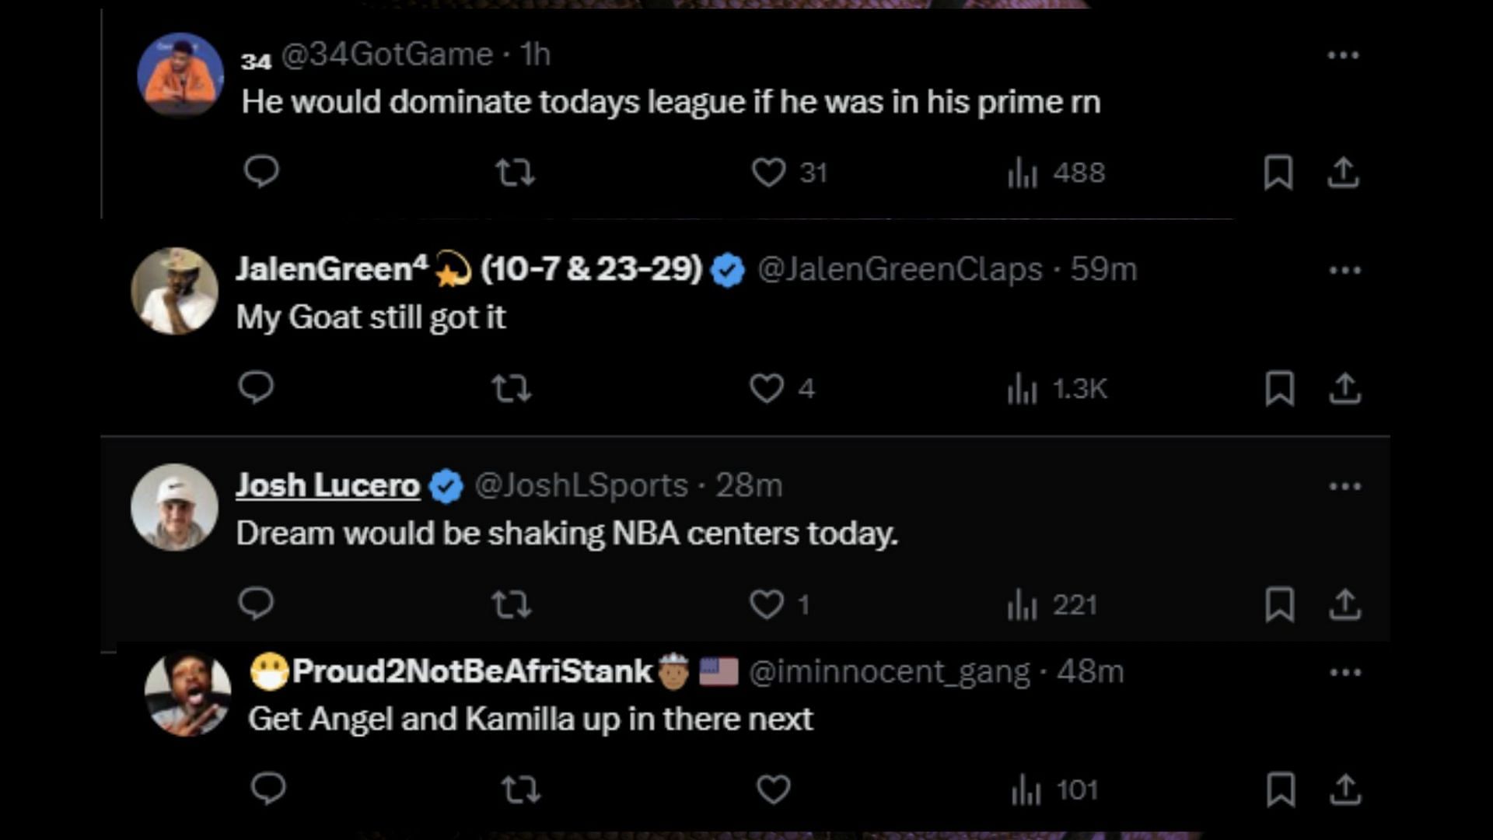Screen dimensions: 1493x840
Task: View analytics showing 1.3K views
Action: click(1056, 388)
